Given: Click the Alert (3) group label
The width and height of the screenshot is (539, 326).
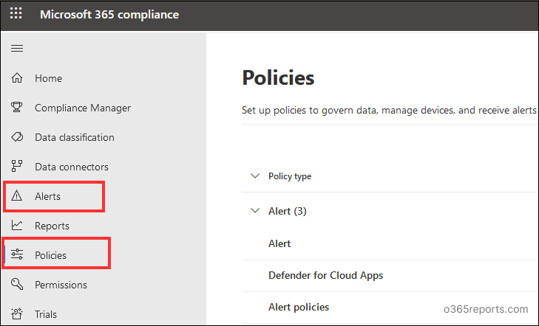Looking at the screenshot, I should (288, 211).
